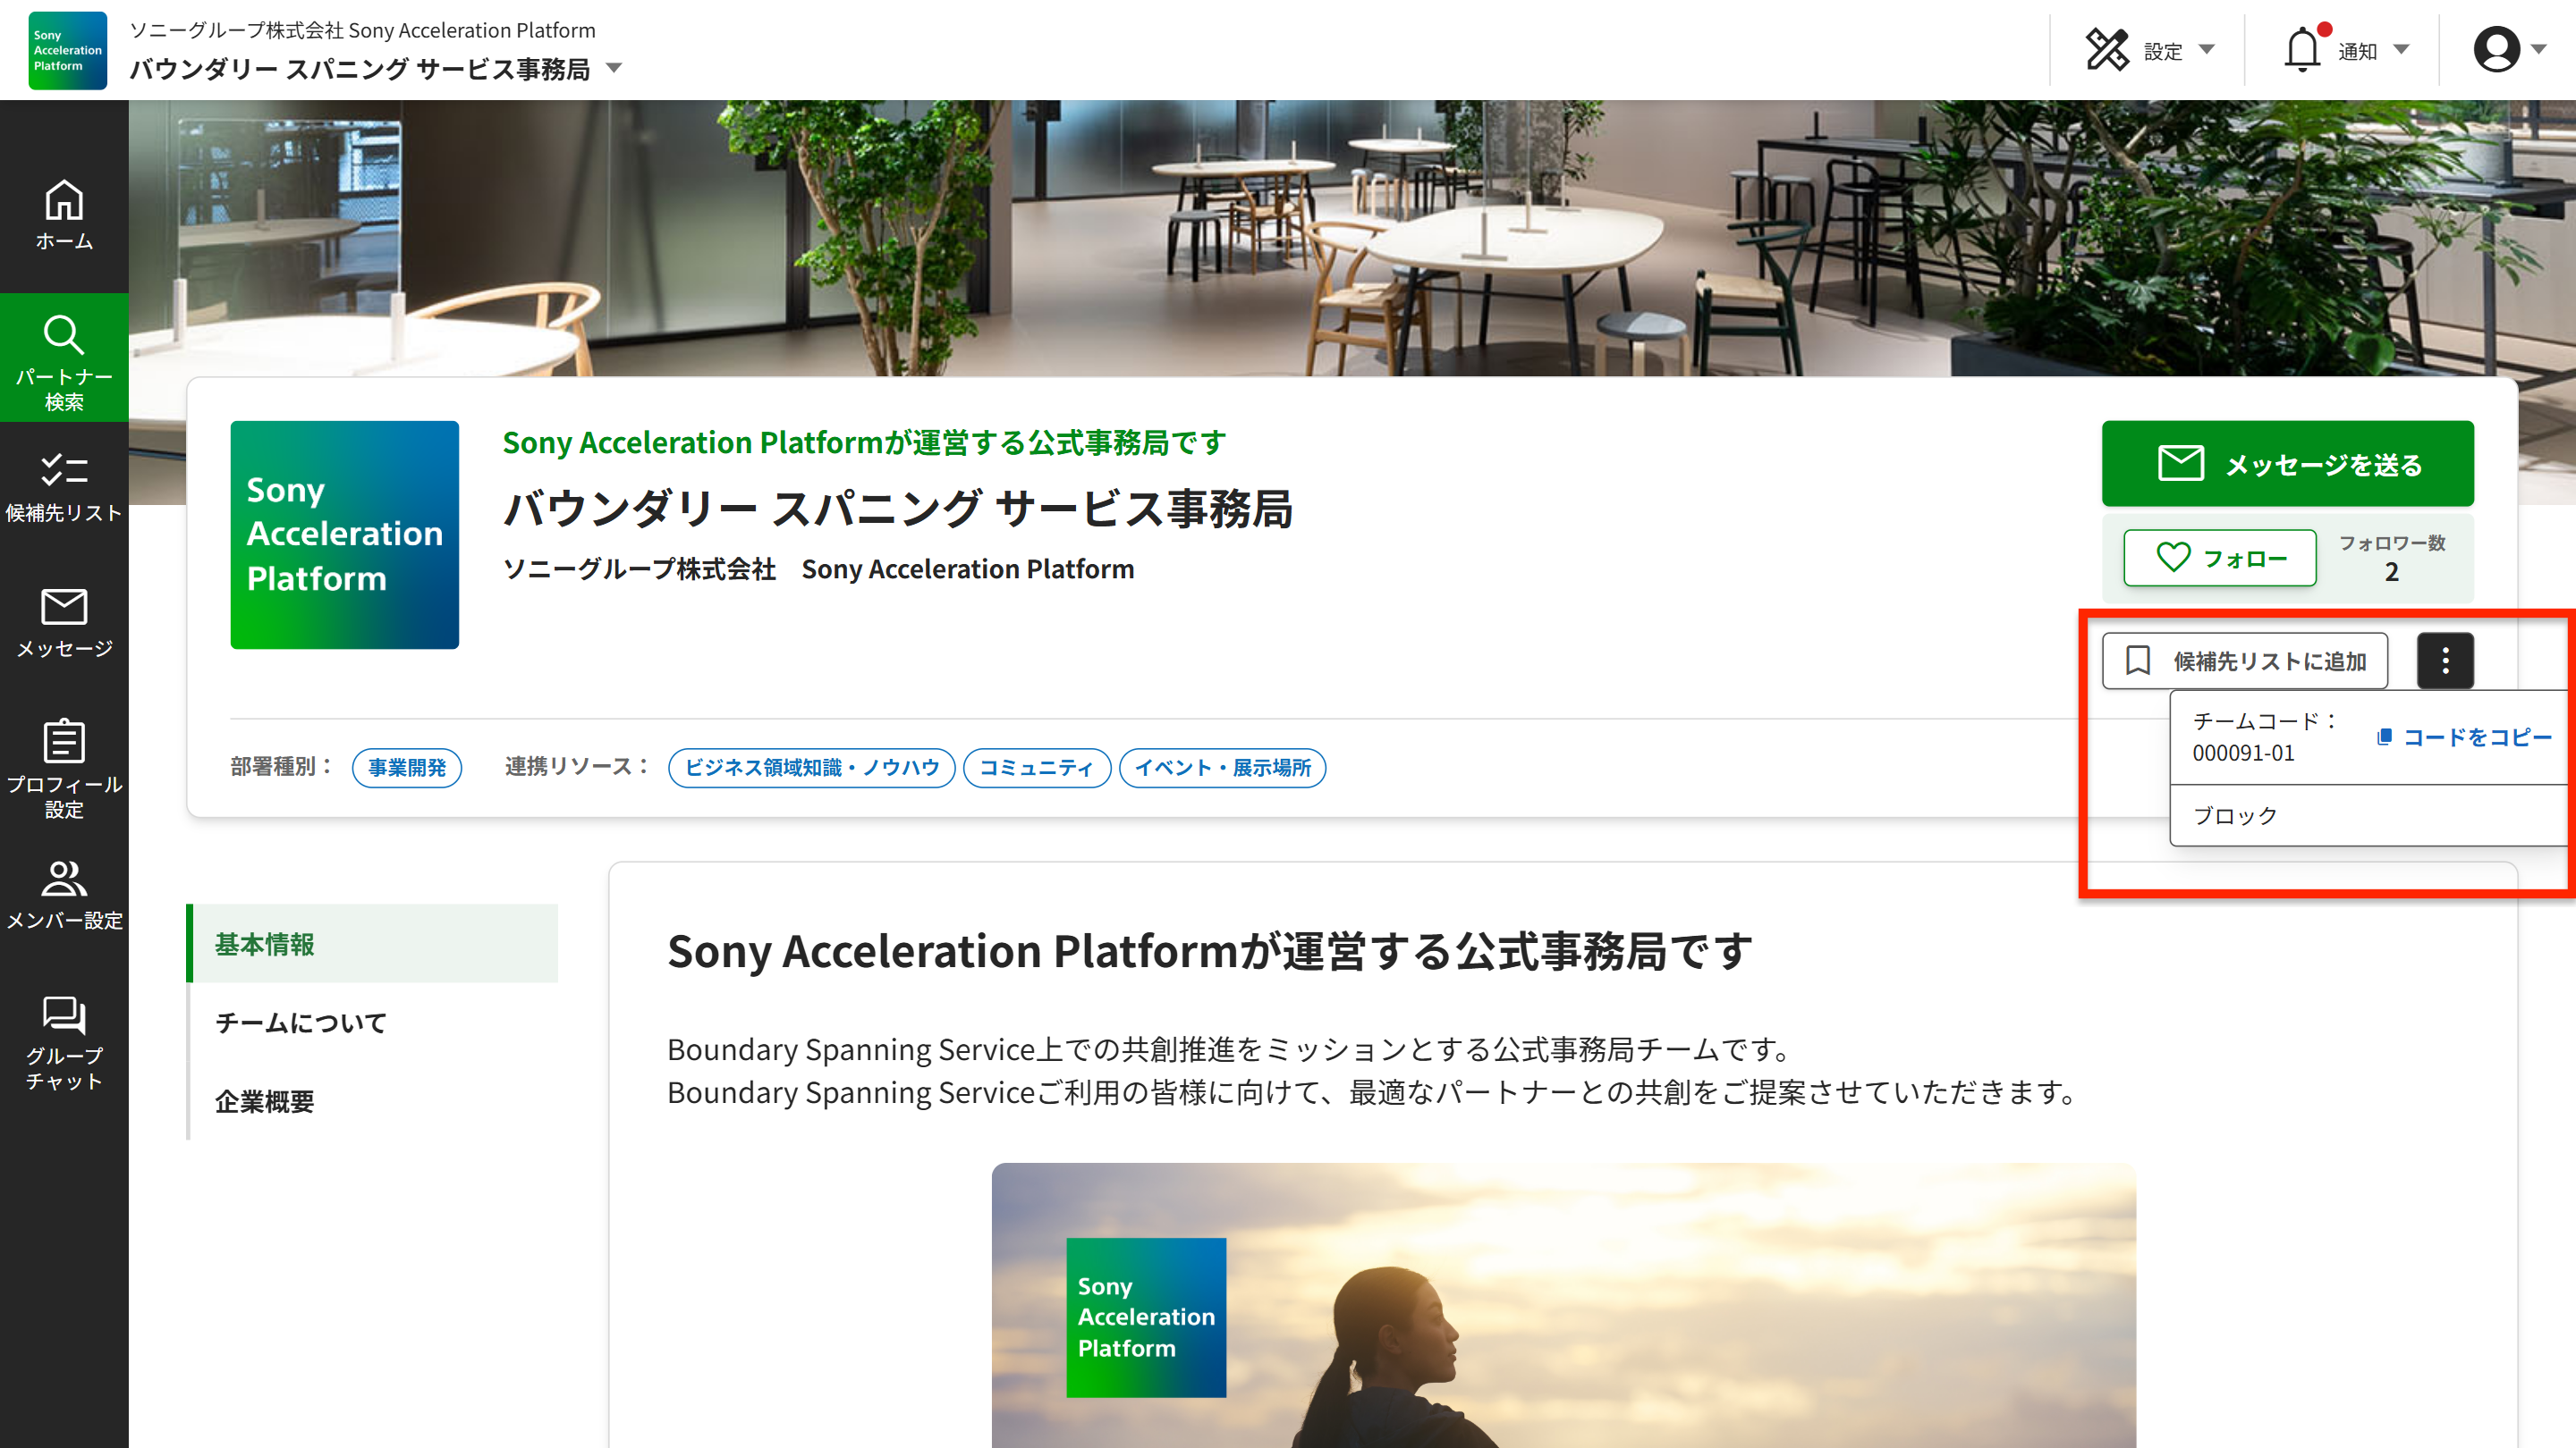Screen dimensions: 2576x1448
Task: Toggle 候補先リストに追加 bookmark button
Action: pyautogui.click(x=2244, y=661)
